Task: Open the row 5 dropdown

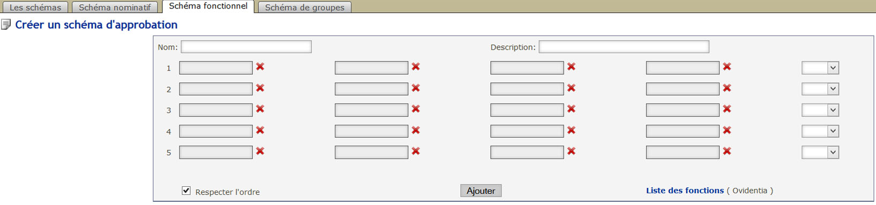Action: click(x=820, y=152)
